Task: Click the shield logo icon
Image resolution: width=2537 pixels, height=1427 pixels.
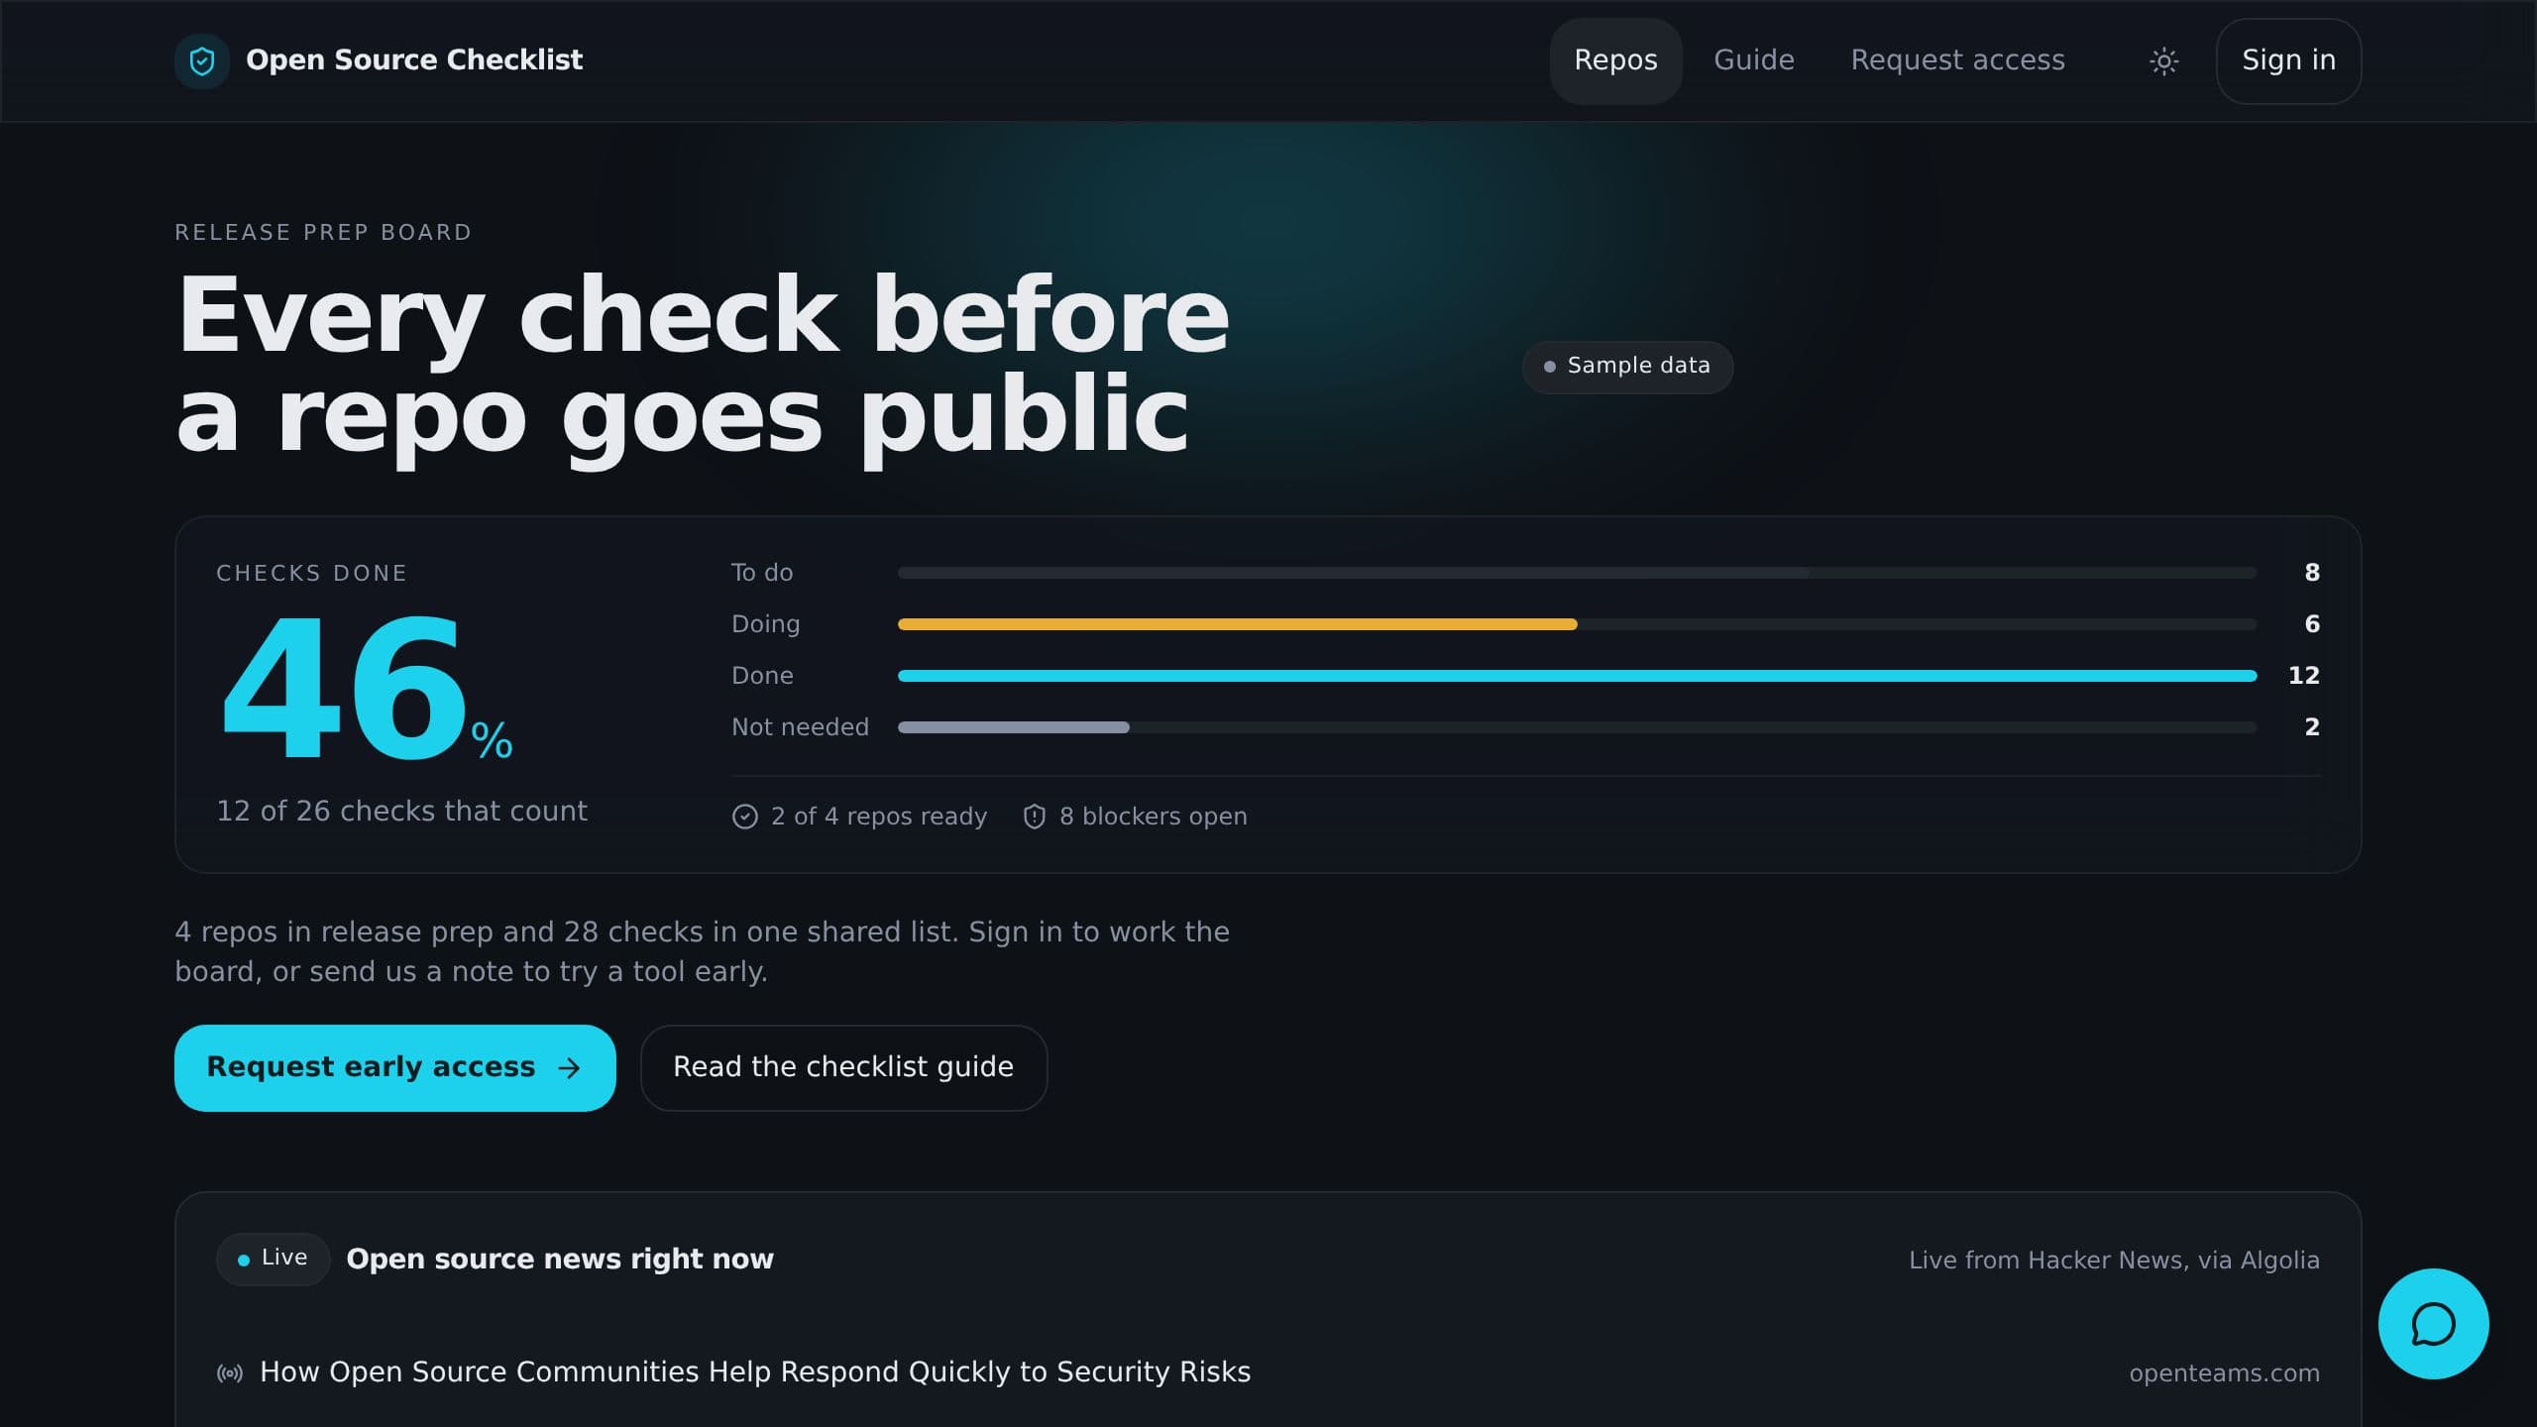Action: pos(202,61)
